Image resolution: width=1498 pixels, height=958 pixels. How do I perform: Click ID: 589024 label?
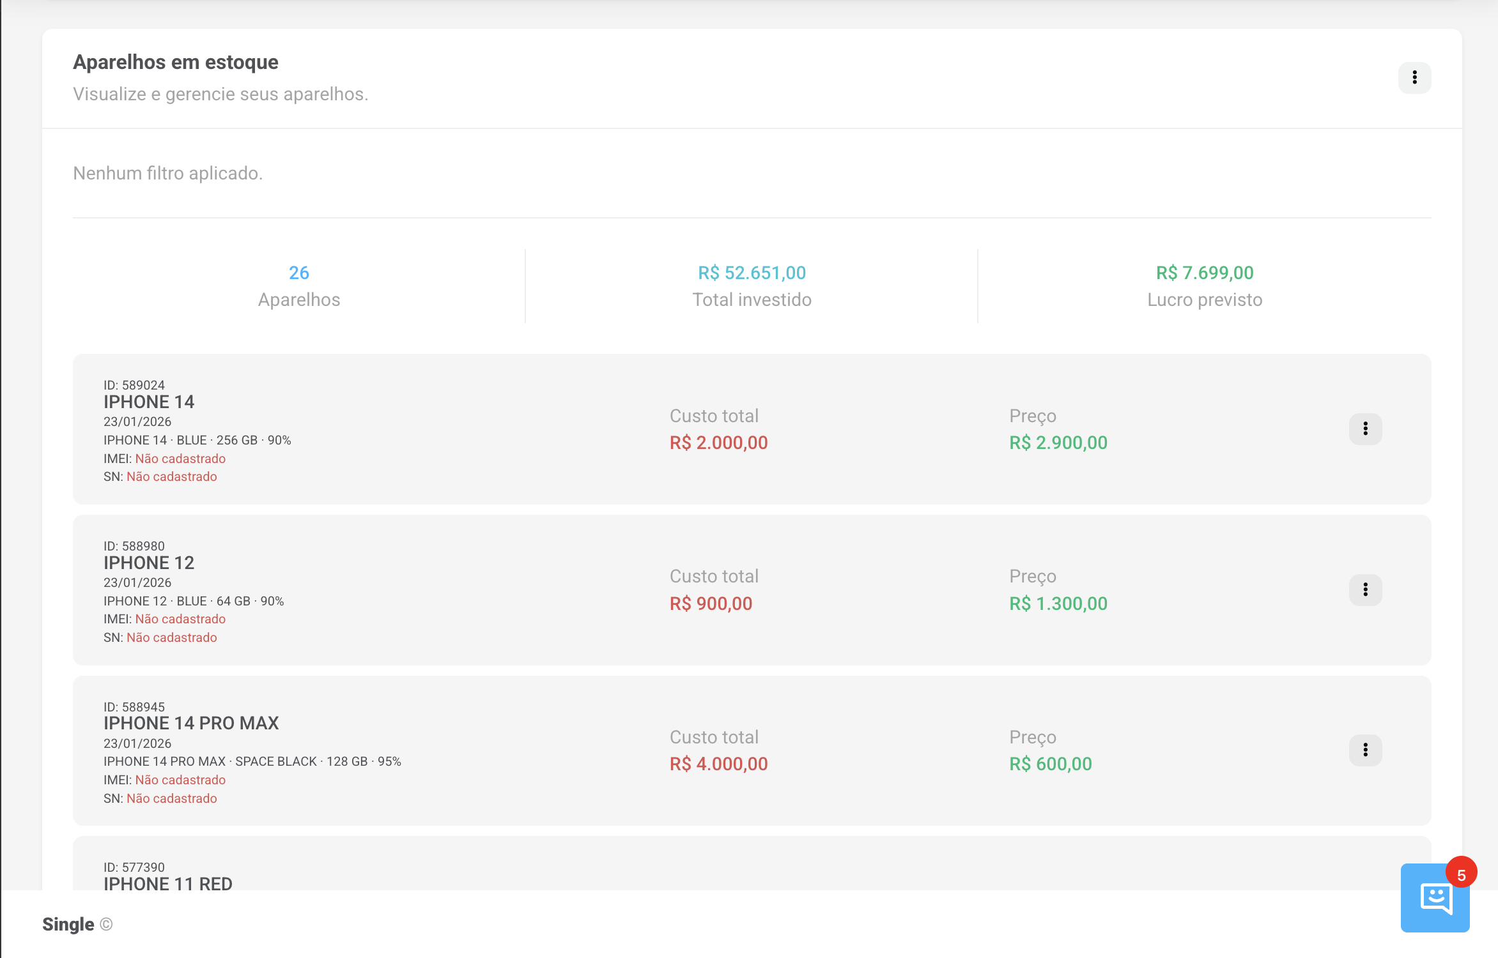coord(134,385)
